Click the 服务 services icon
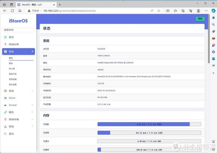 click(x=5, y=112)
